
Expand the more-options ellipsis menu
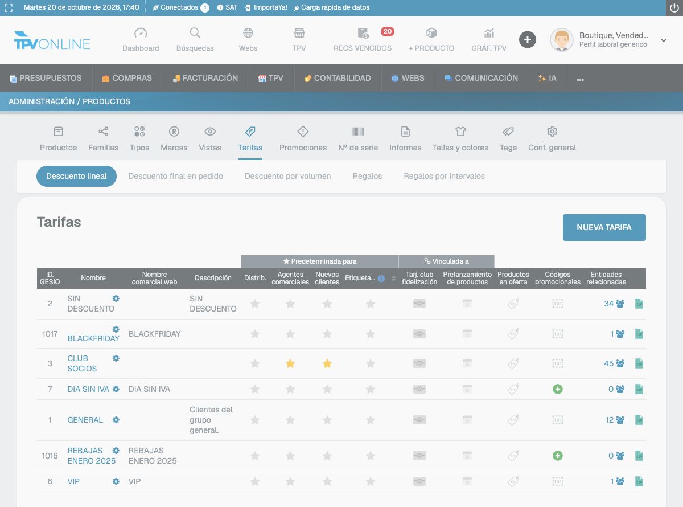(x=581, y=79)
